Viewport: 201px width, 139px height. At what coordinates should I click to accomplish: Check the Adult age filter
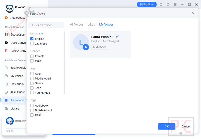click(x=32, y=74)
